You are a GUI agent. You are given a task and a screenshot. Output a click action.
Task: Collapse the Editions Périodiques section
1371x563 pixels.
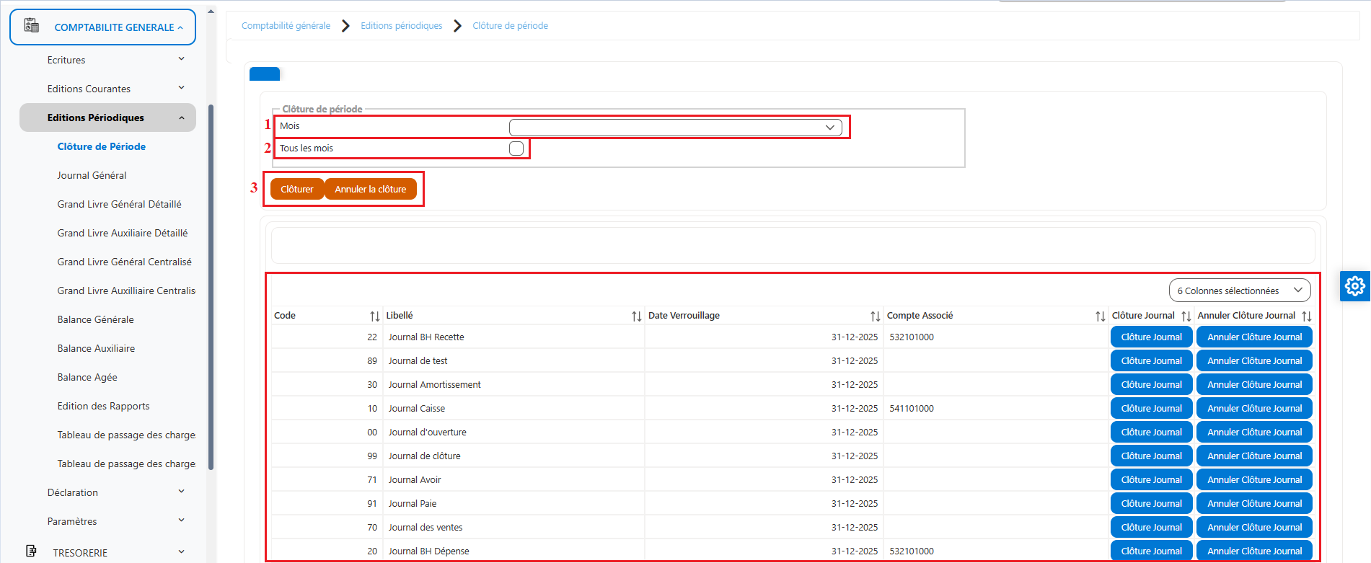(107, 118)
